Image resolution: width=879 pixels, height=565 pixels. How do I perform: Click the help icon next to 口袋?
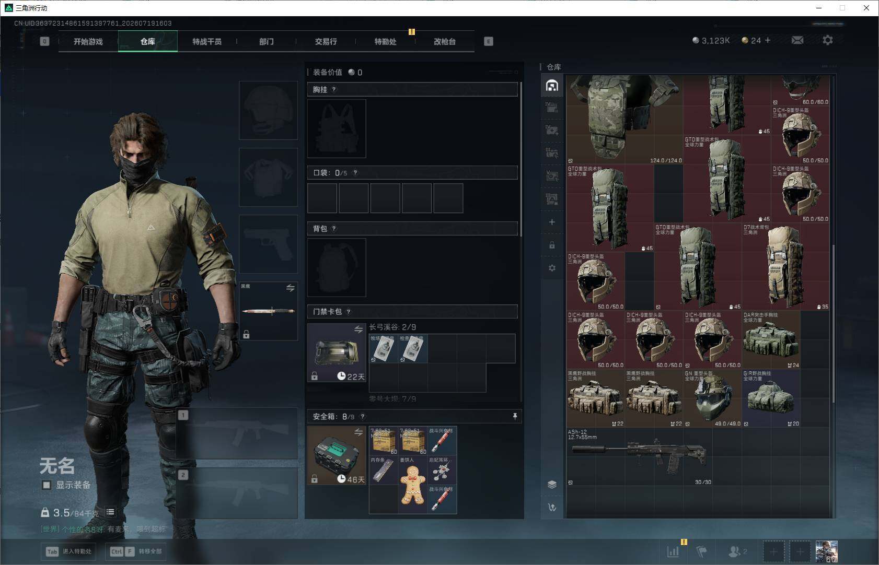coord(355,173)
